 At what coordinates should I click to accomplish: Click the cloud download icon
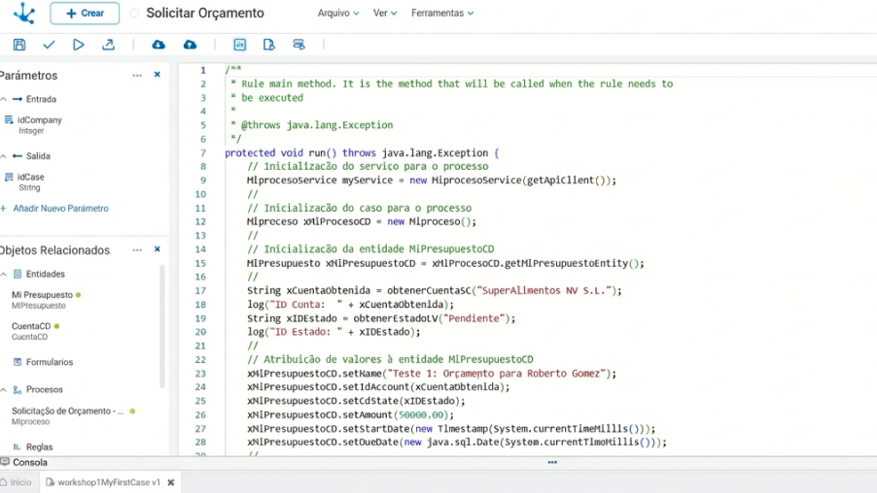(158, 45)
